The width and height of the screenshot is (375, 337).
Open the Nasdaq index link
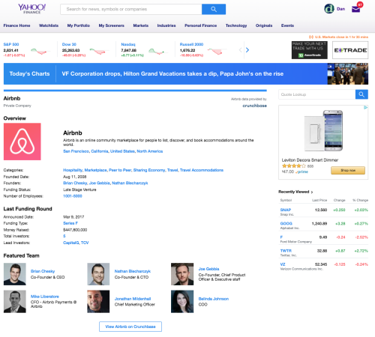click(x=128, y=44)
